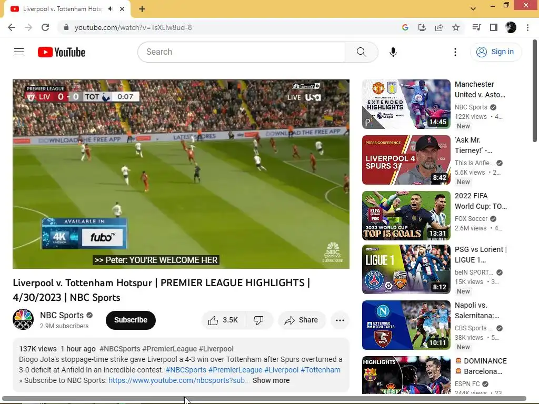Open 'Ask Mr. Tierney!' press conference thumbnail
The height and width of the screenshot is (404, 539).
(x=406, y=160)
